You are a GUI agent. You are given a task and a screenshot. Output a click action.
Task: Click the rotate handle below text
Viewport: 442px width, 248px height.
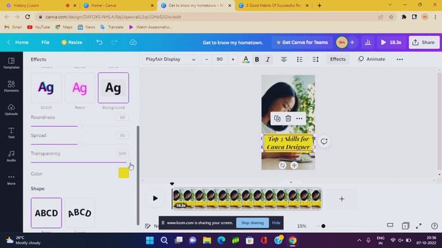(x=282, y=165)
